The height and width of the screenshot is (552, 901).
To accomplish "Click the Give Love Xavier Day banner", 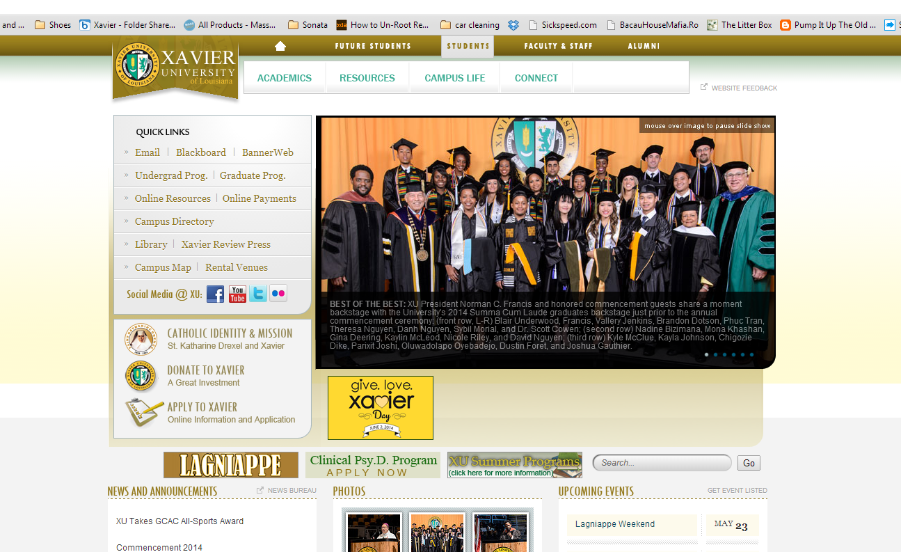I will [381, 408].
